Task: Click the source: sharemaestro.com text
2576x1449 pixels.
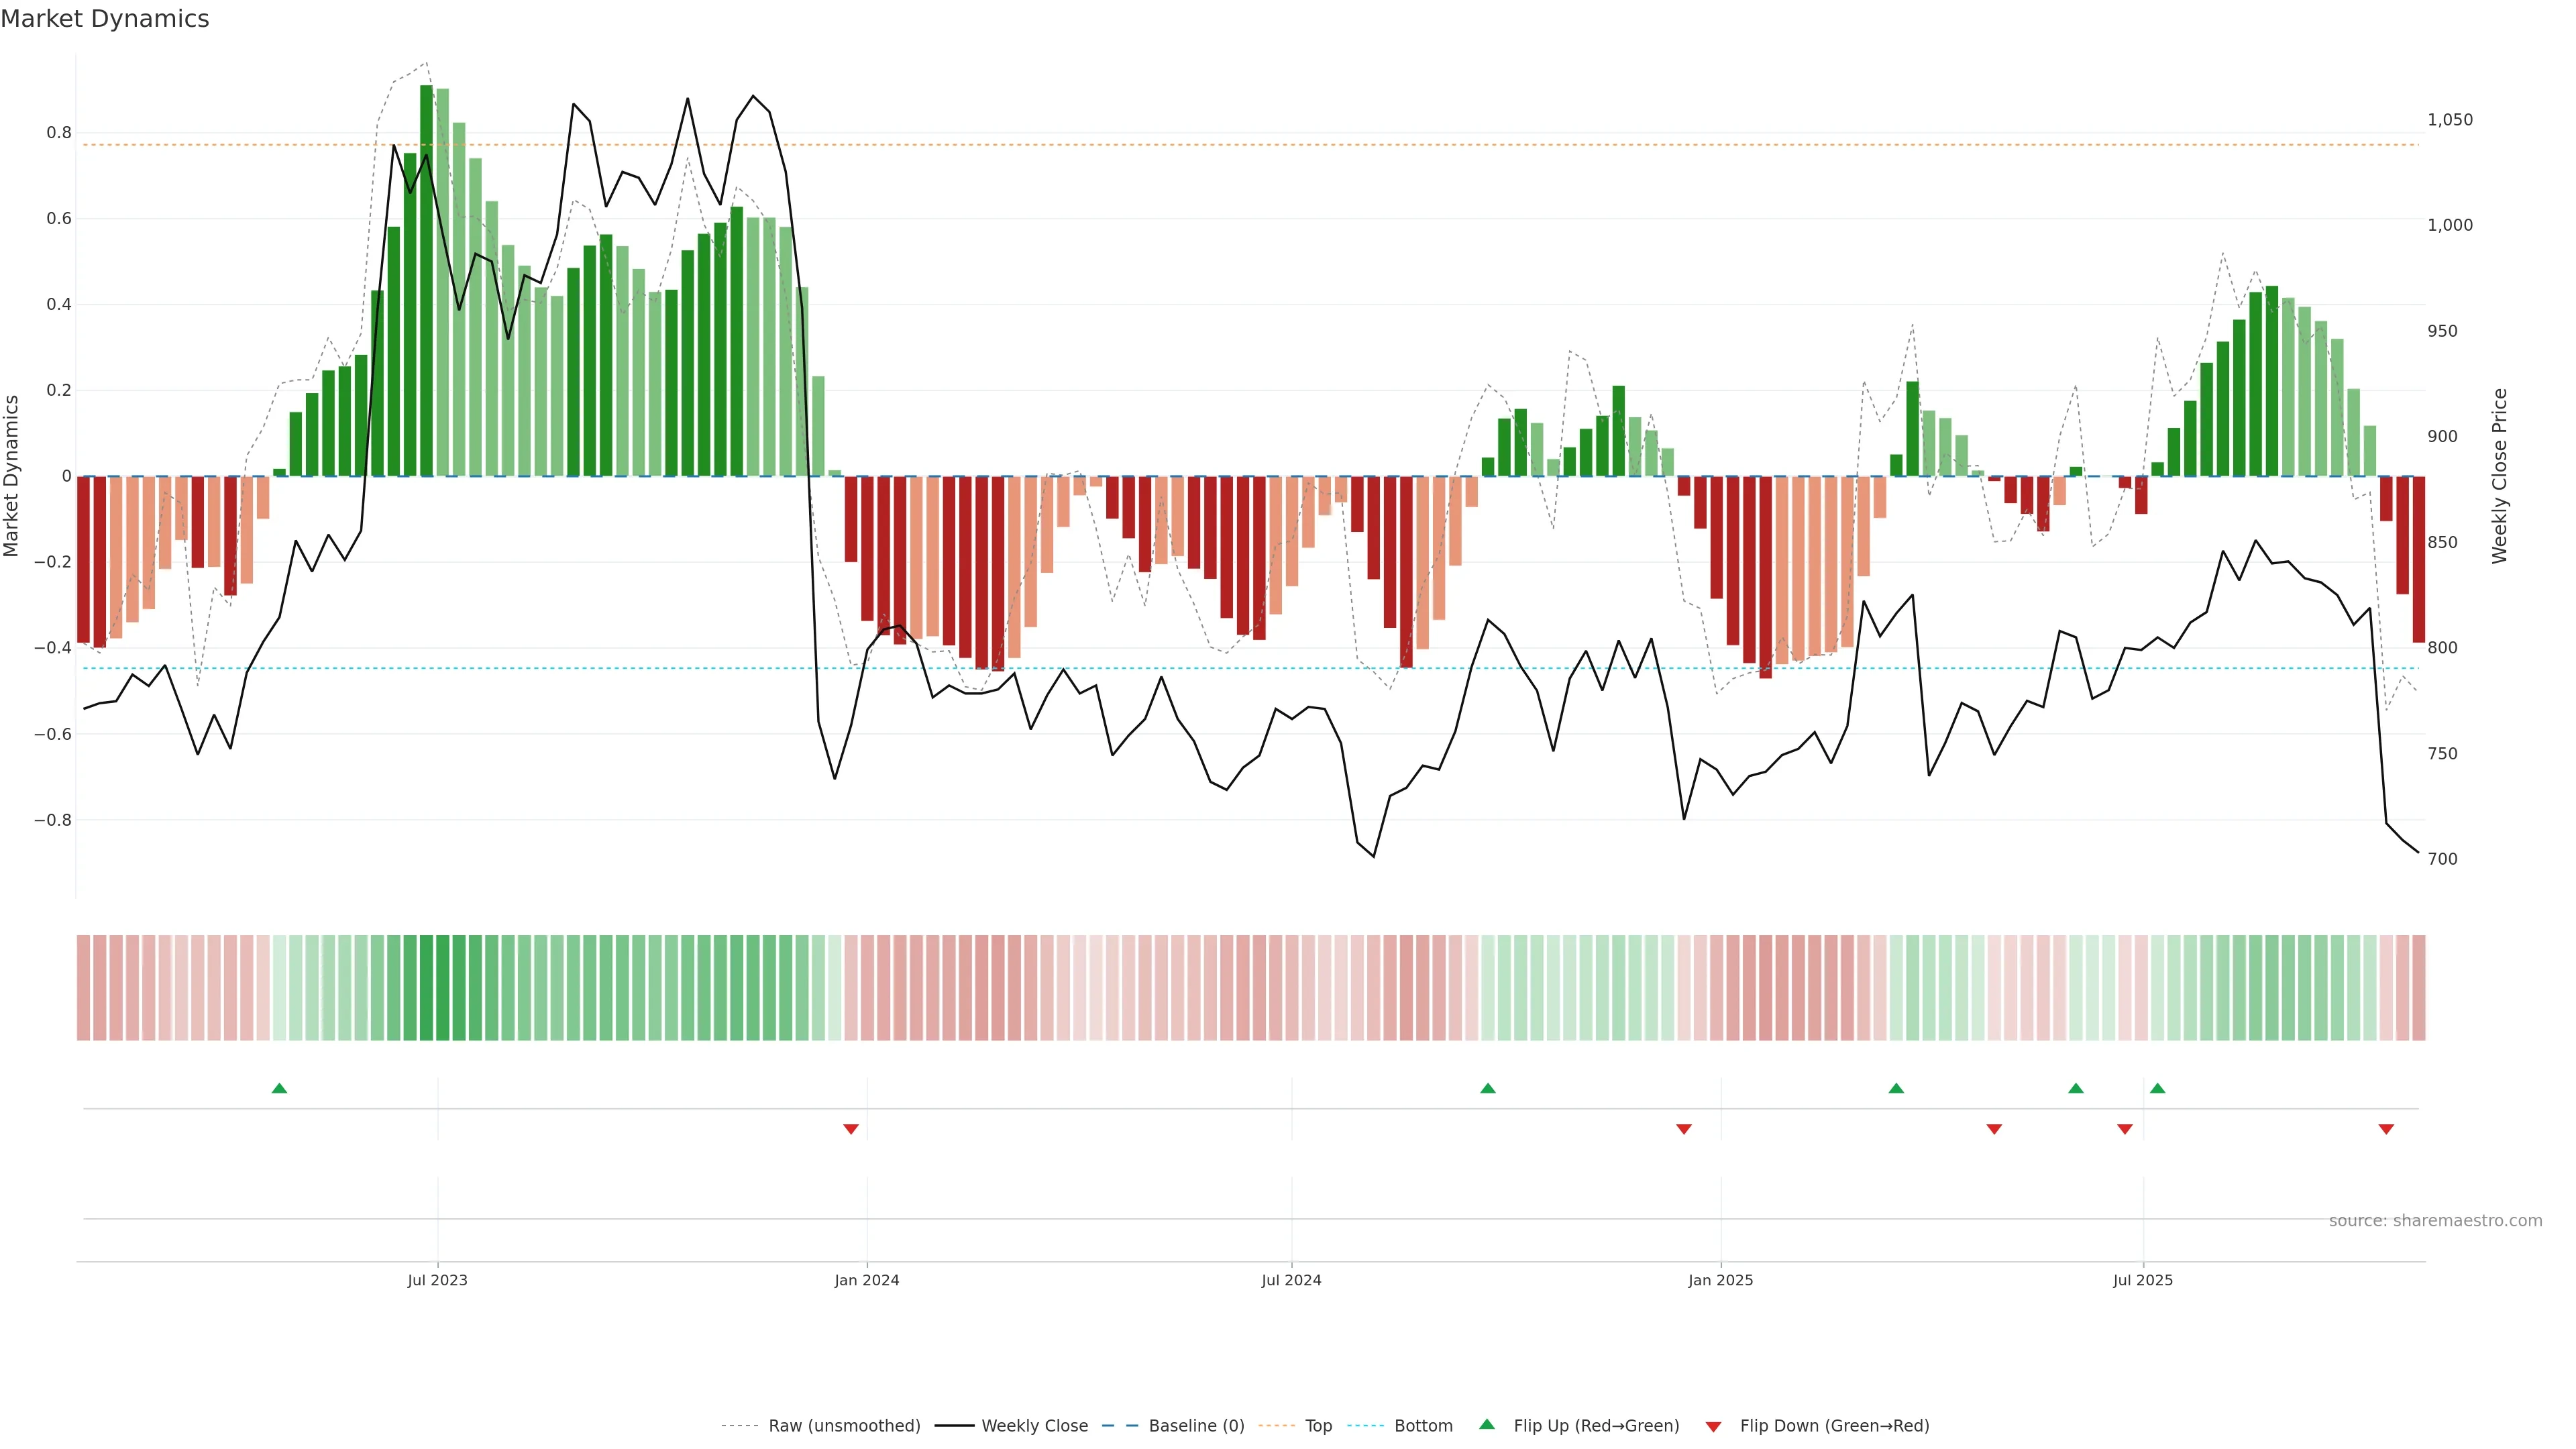Action: click(2435, 1221)
